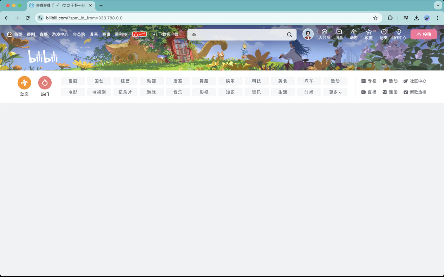Open the browser site info chip

(40, 18)
